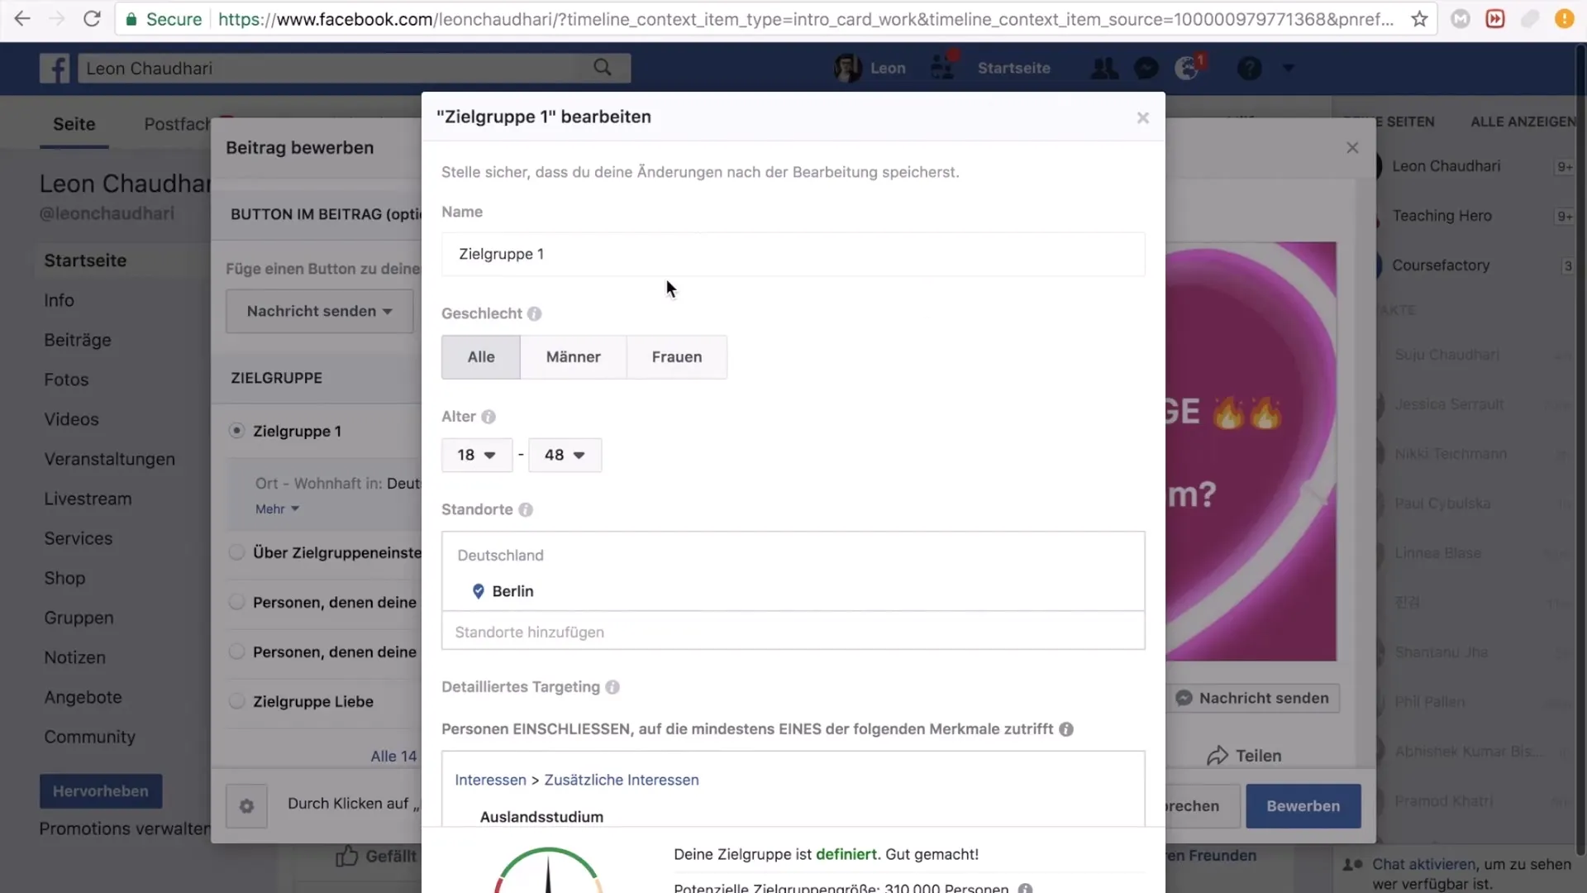Screen dimensions: 1587x893
Task: Click the Standorte hinzufügen input field
Action: pos(793,633)
